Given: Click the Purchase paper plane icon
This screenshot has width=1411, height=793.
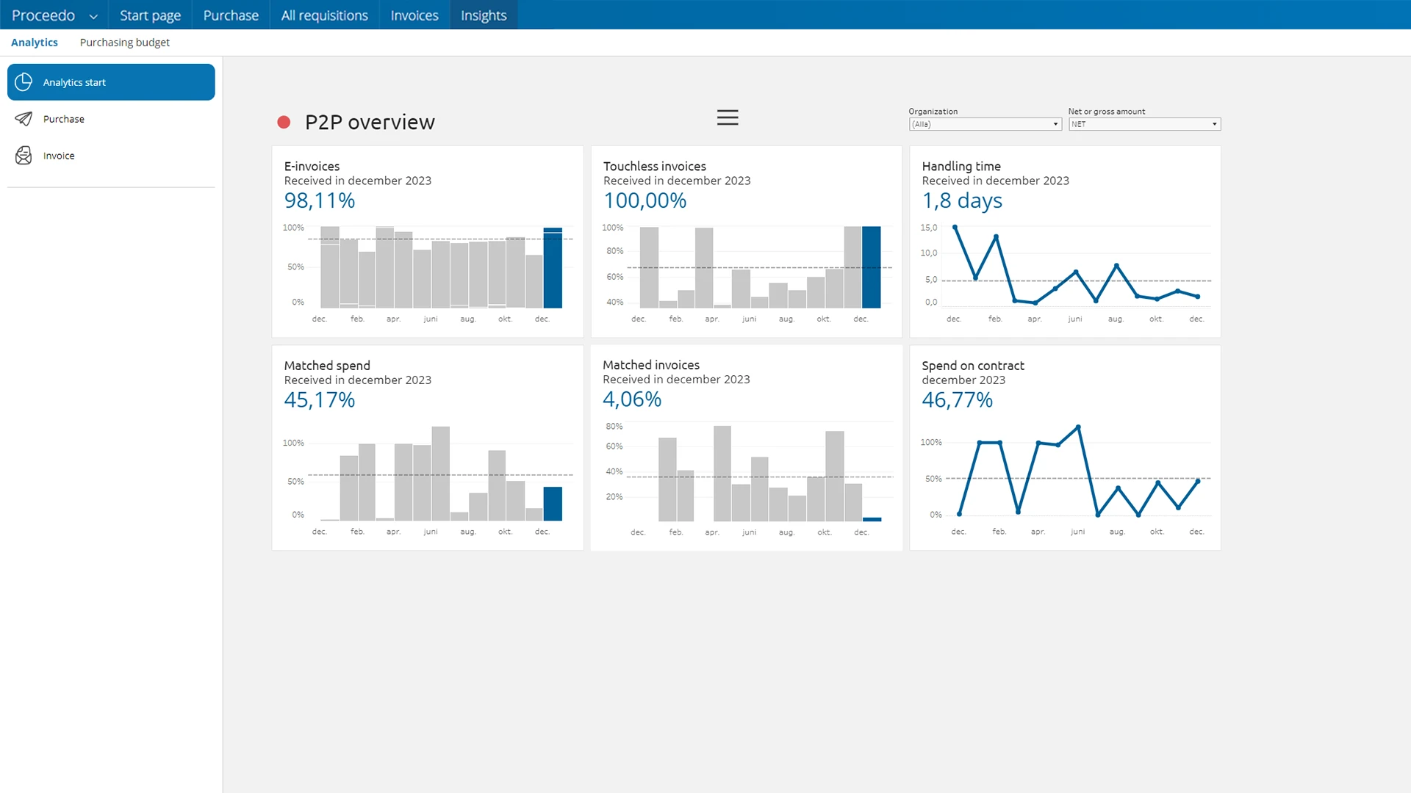Looking at the screenshot, I should tap(24, 119).
